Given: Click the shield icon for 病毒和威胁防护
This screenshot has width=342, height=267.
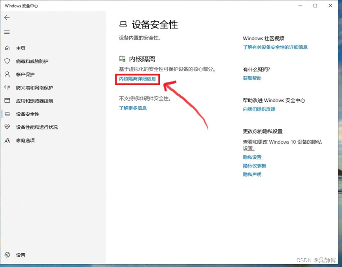Looking at the screenshot, I should (7, 61).
